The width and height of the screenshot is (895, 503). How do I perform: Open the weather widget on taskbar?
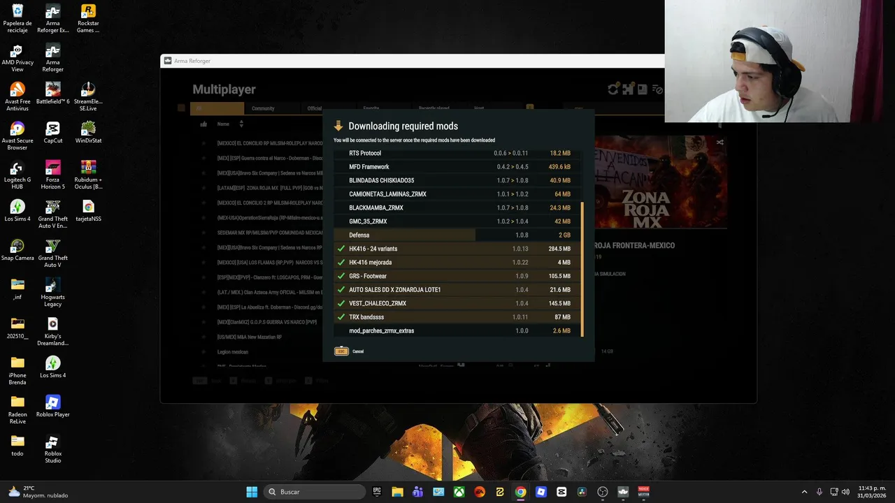click(x=38, y=492)
